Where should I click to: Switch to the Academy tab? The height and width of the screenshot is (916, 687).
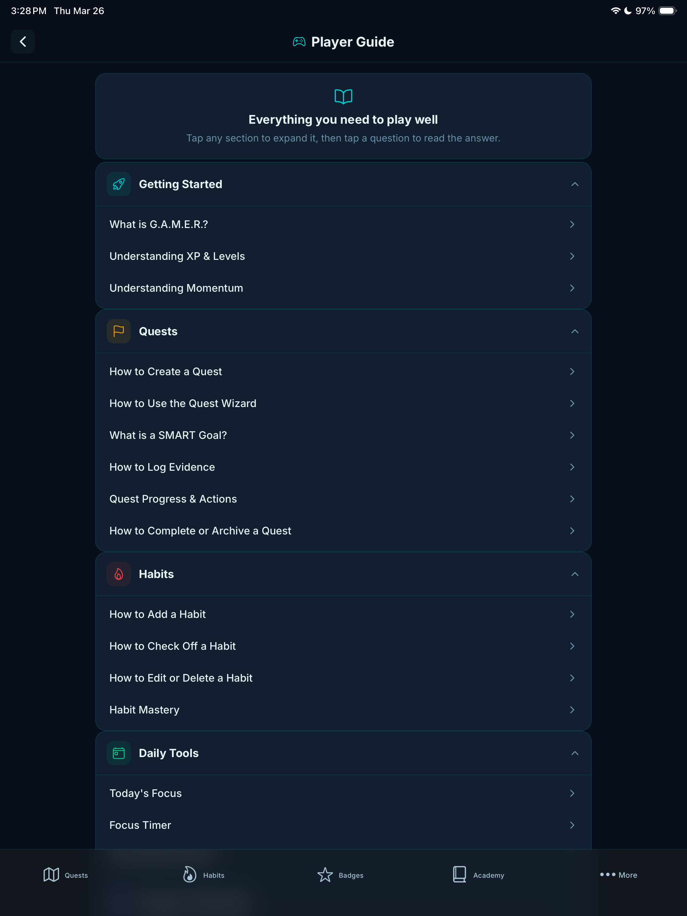pyautogui.click(x=479, y=874)
